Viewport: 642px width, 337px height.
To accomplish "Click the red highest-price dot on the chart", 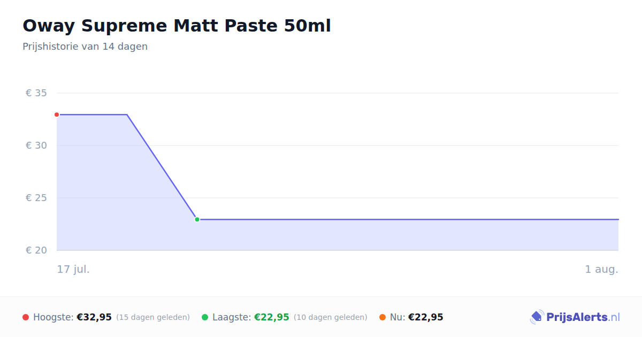I will tap(57, 114).
